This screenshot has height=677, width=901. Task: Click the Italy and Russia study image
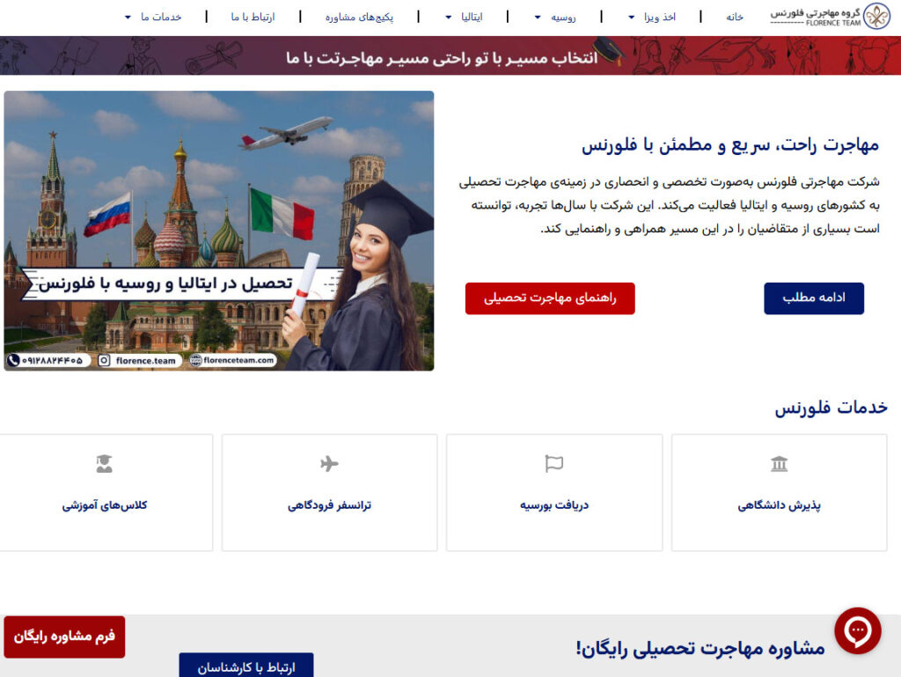click(x=219, y=231)
